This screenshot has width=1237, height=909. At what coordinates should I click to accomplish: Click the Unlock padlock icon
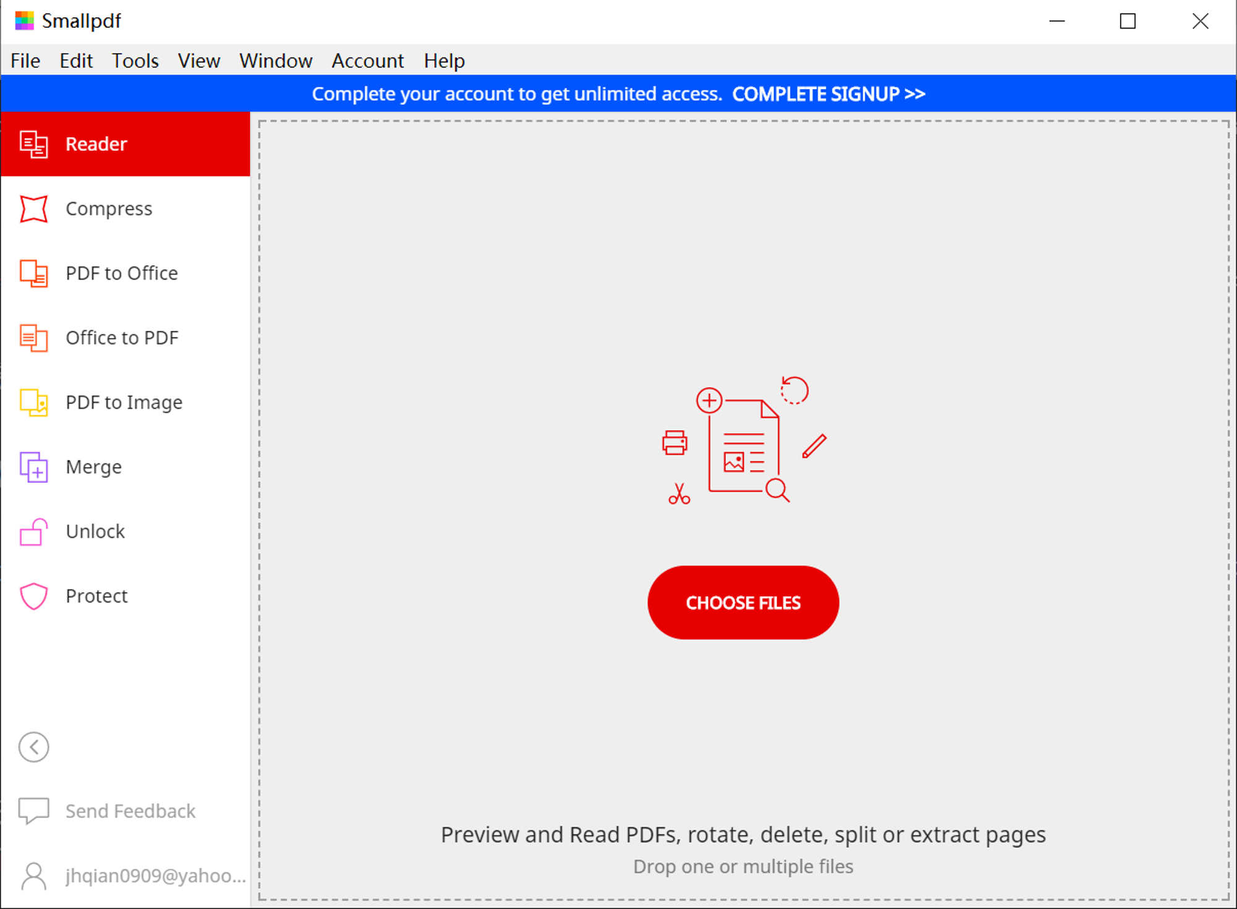[x=33, y=532]
